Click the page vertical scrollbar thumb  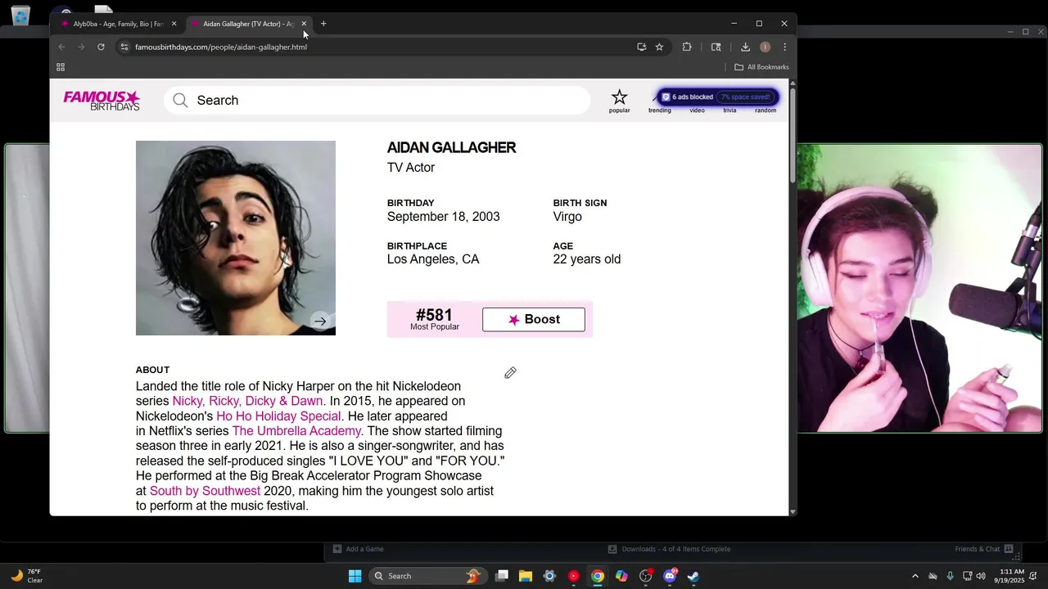[x=793, y=135]
